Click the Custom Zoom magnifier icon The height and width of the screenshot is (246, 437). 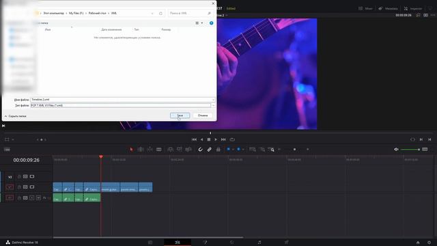click(x=271, y=150)
